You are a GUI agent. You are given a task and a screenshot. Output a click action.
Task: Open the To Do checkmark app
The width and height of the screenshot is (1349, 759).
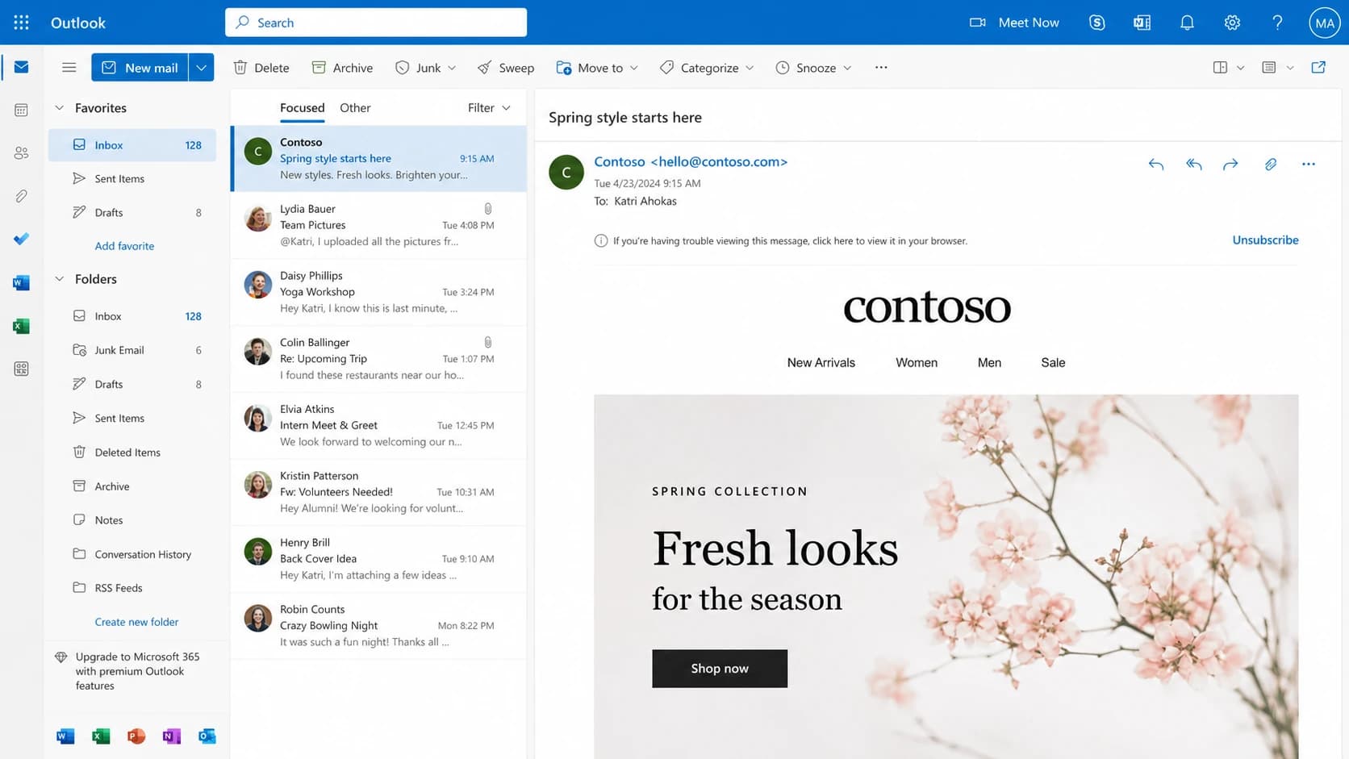pos(22,239)
